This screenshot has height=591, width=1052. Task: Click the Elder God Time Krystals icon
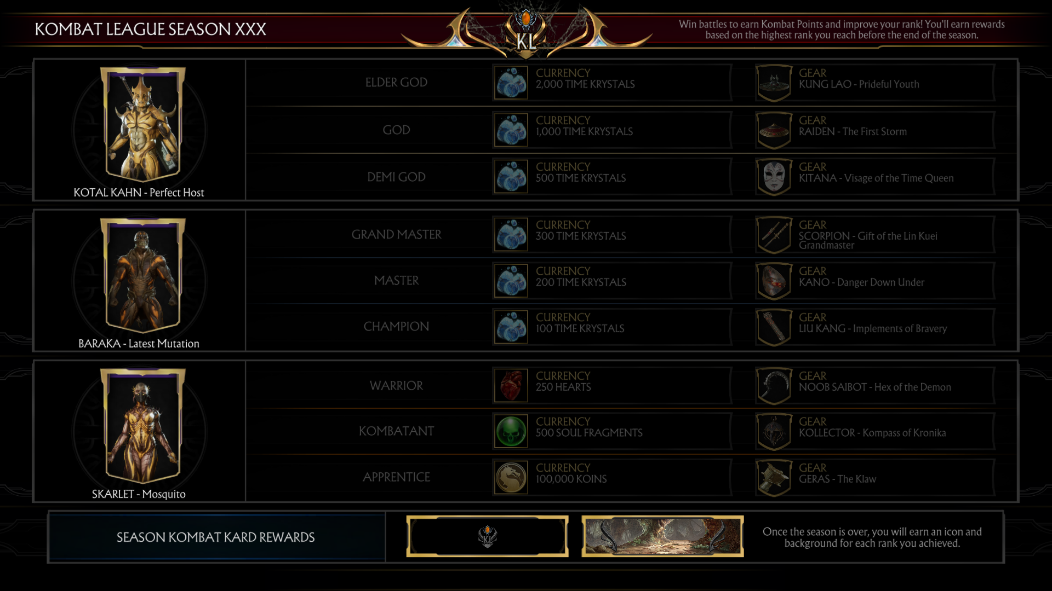click(511, 83)
